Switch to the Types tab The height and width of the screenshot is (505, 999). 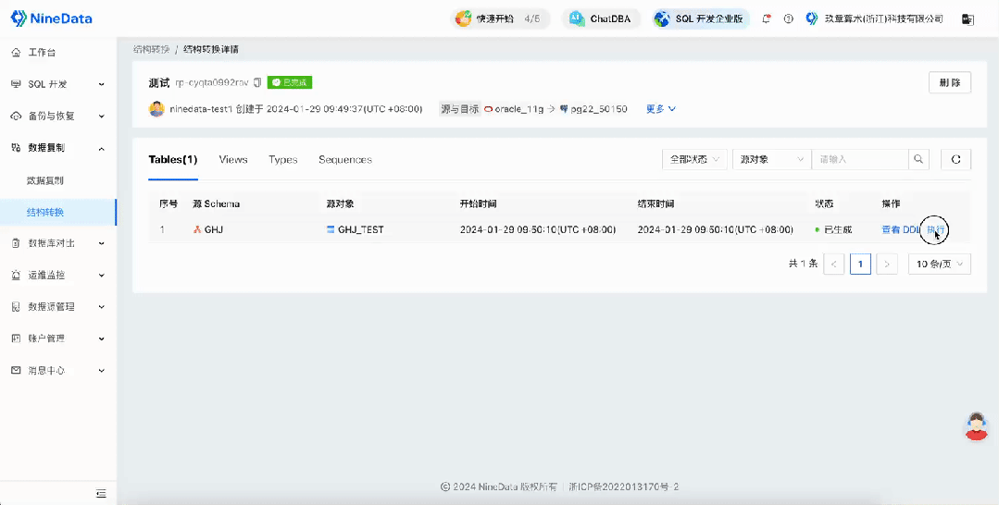pos(283,160)
